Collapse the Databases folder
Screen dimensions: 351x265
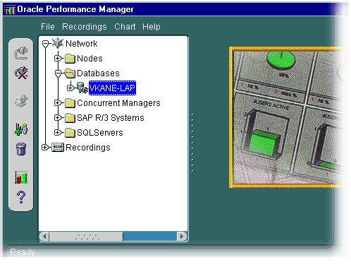coord(58,73)
